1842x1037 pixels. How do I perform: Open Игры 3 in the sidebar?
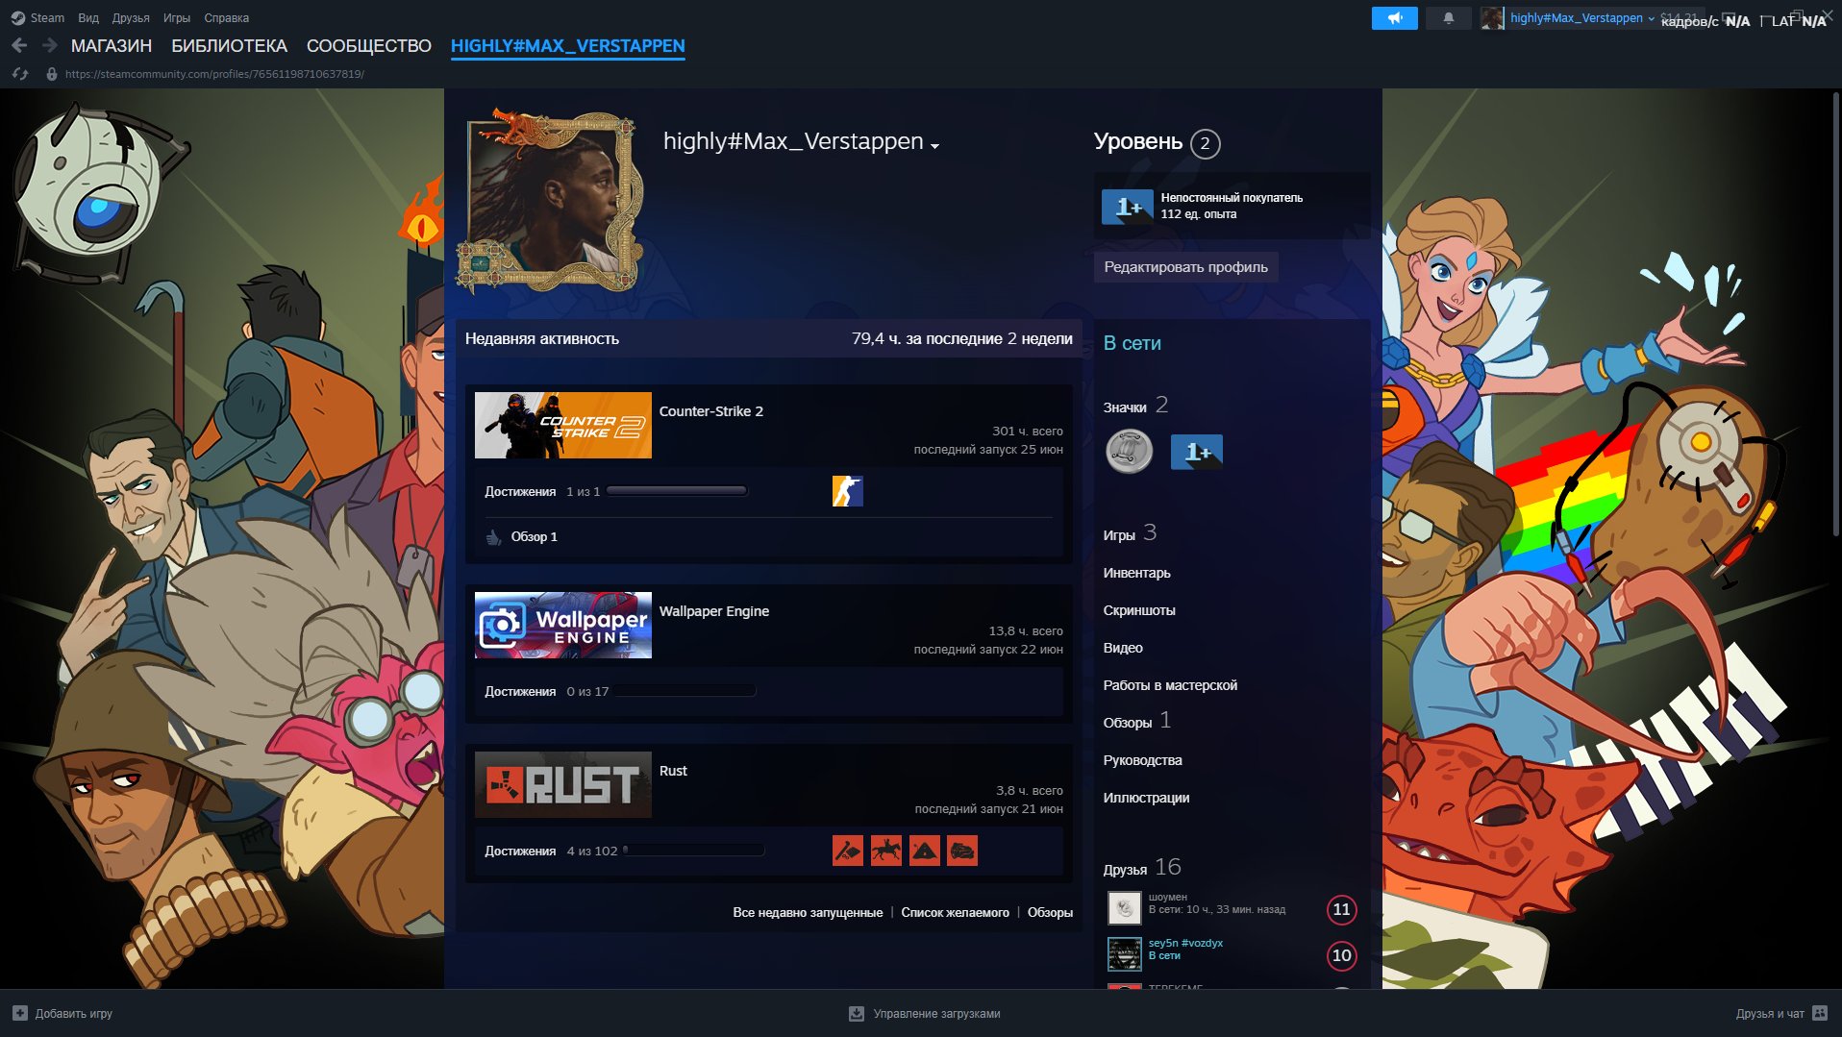pos(1130,533)
